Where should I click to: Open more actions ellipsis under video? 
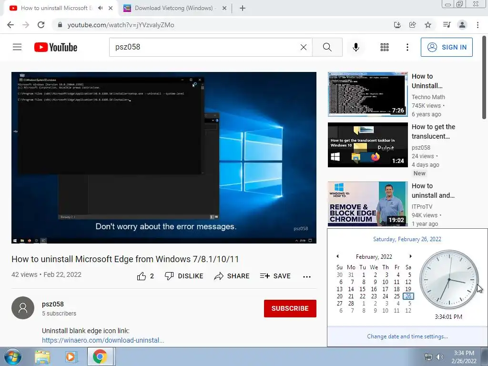pos(307,277)
